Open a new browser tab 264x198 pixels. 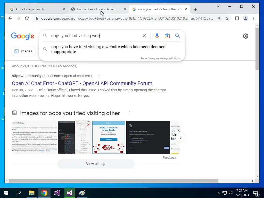pos(195,9)
